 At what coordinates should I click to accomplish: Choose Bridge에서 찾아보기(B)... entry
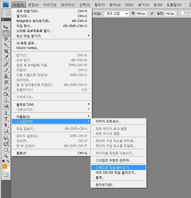(51, 21)
